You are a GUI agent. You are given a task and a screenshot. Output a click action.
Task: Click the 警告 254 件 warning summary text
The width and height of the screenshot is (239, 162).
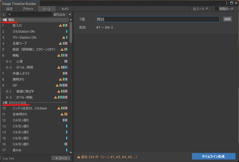click(x=109, y=157)
